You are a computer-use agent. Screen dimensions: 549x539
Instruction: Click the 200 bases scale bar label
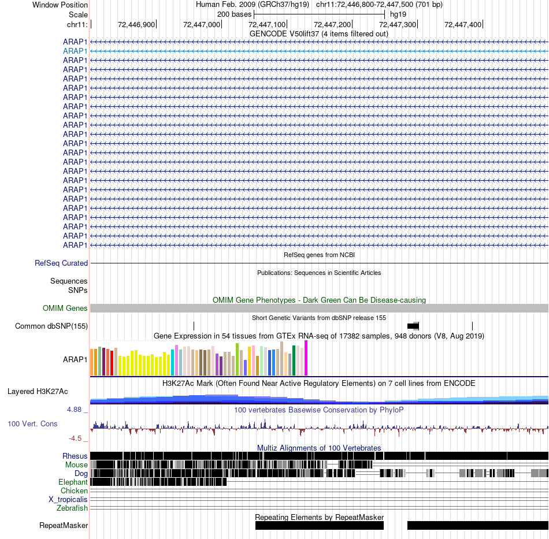tap(234, 14)
